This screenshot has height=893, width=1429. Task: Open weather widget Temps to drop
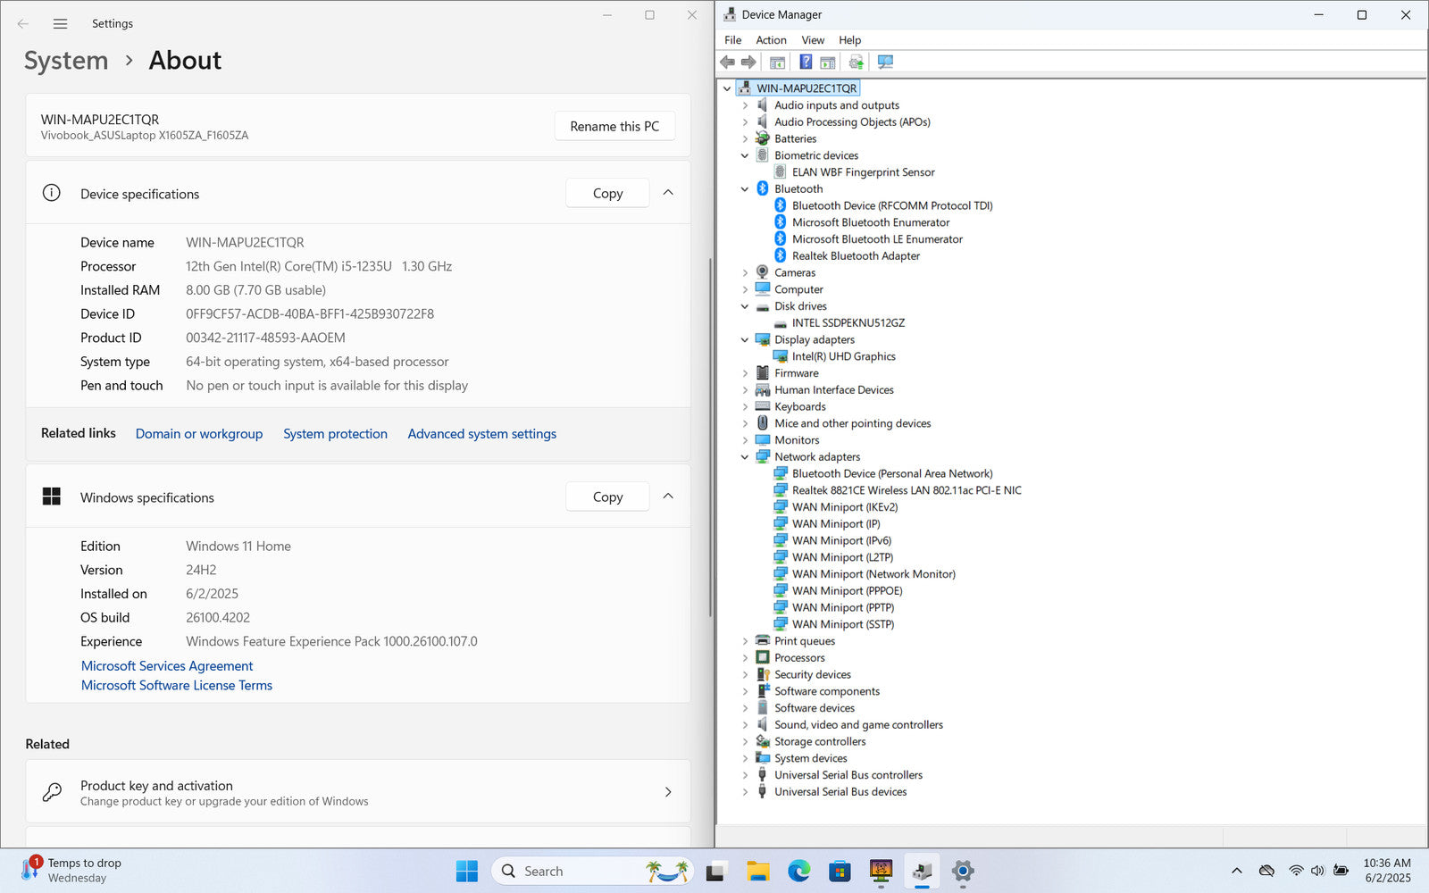[71, 871]
